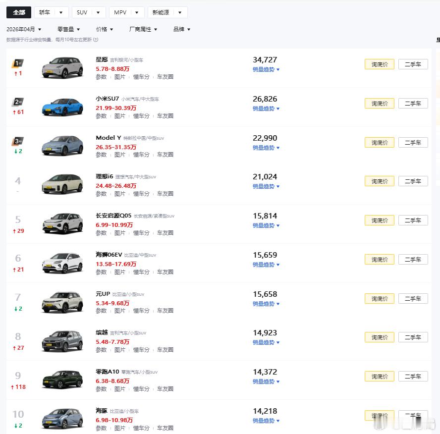This screenshot has height=434, width=440.
Task: Open the 小米SU7 model name link
Action: [107, 99]
